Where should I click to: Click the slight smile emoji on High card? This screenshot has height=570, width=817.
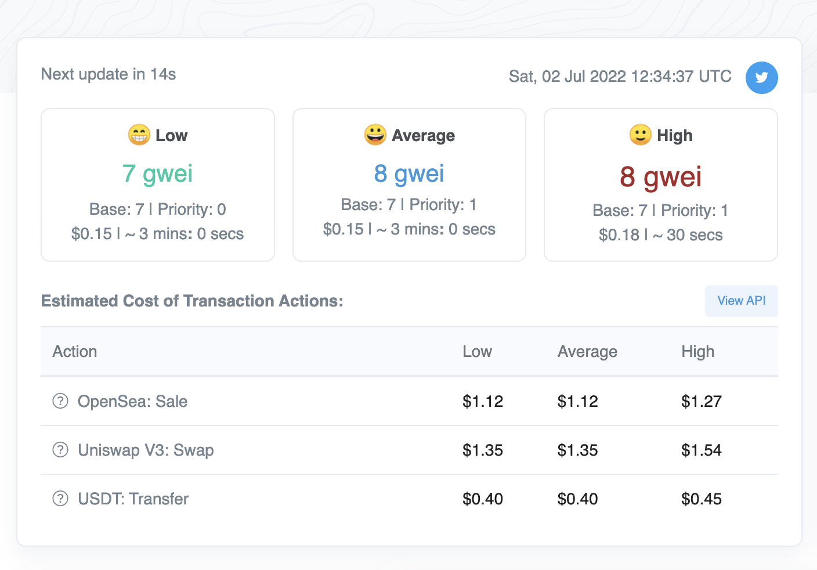point(640,135)
